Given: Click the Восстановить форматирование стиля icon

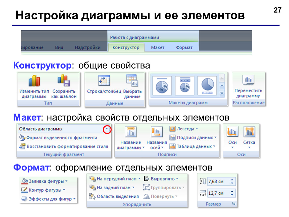Looking at the screenshot, I should click(x=22, y=146).
